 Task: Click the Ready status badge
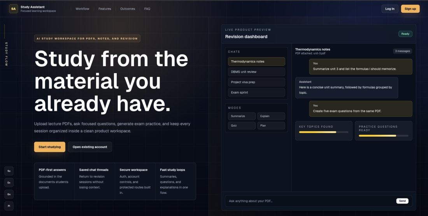[405, 34]
